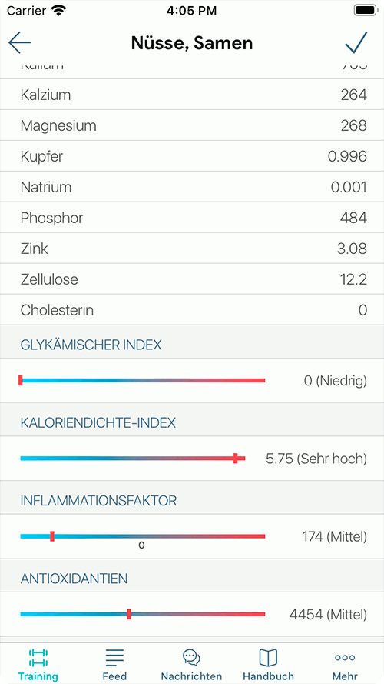Select the Phosphor row
Image resolution: width=384 pixels, height=684 pixels.
pyautogui.click(x=192, y=218)
